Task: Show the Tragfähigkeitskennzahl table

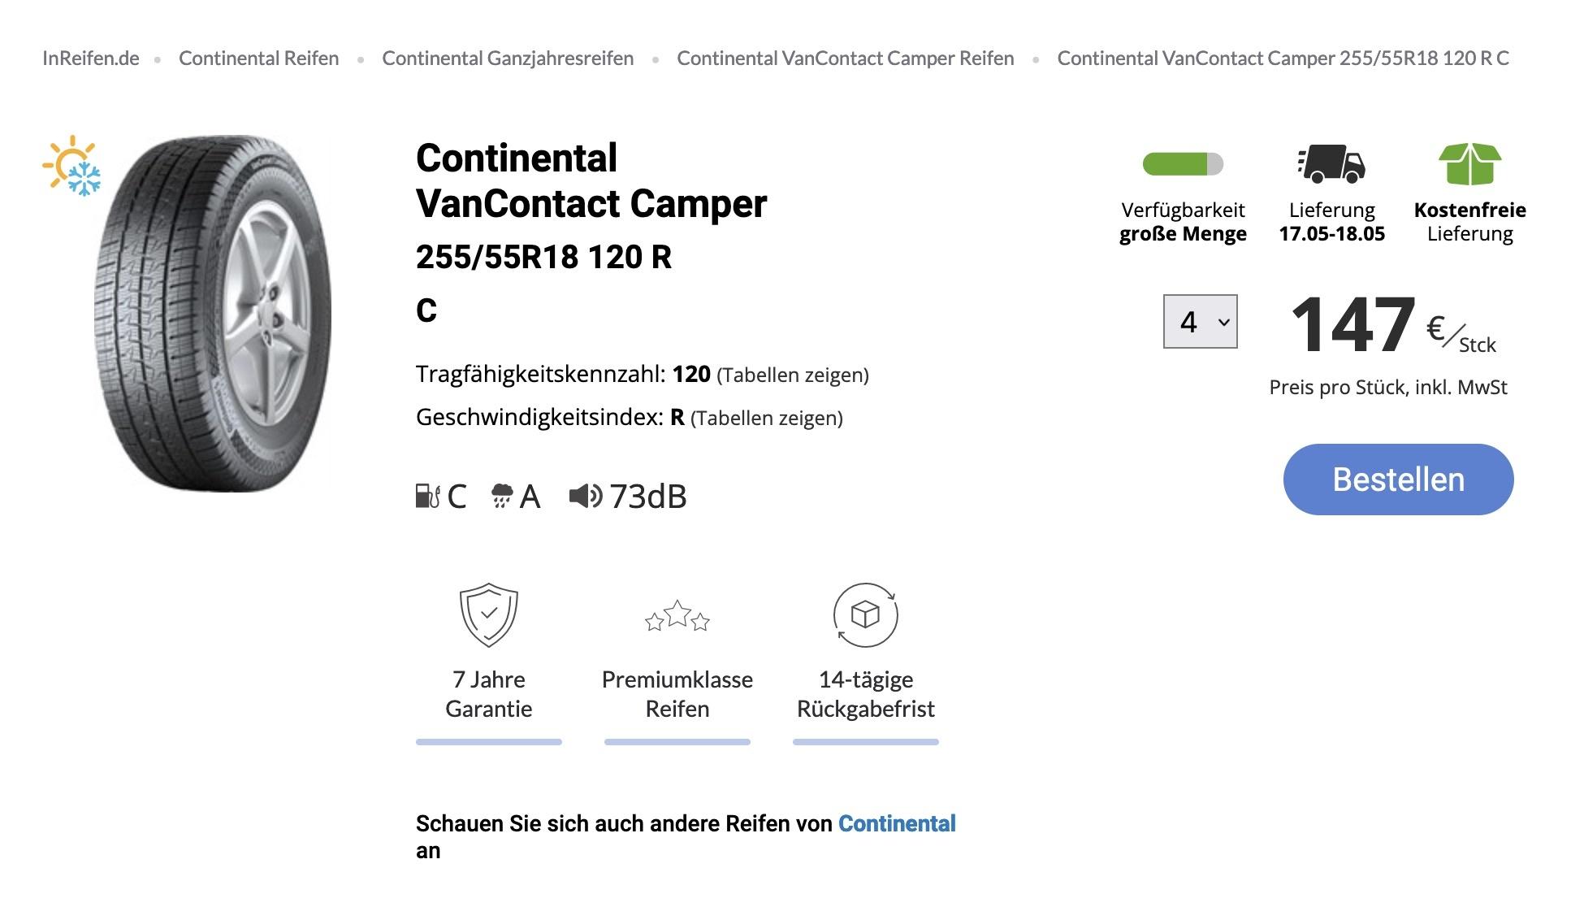Action: pyautogui.click(x=792, y=375)
